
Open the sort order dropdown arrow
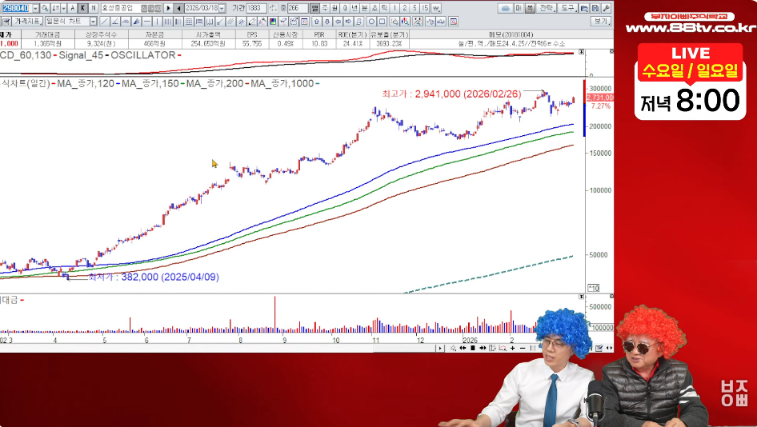click(x=63, y=8)
